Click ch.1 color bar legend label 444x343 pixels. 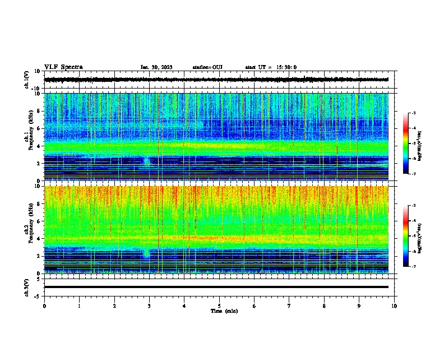point(419,146)
